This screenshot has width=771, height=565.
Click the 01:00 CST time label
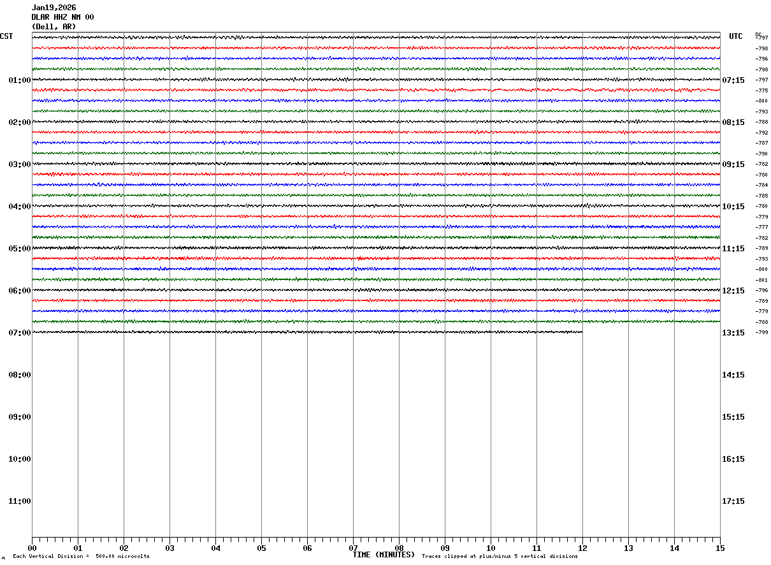coord(20,80)
